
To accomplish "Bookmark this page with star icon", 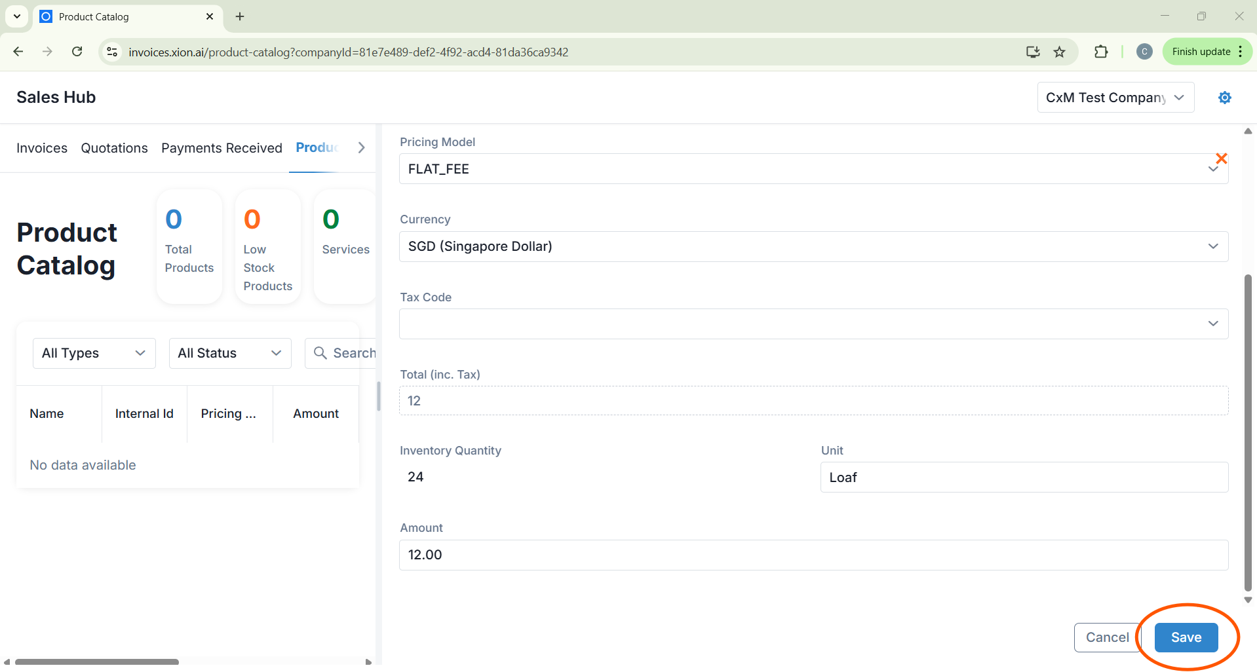I will (x=1059, y=52).
